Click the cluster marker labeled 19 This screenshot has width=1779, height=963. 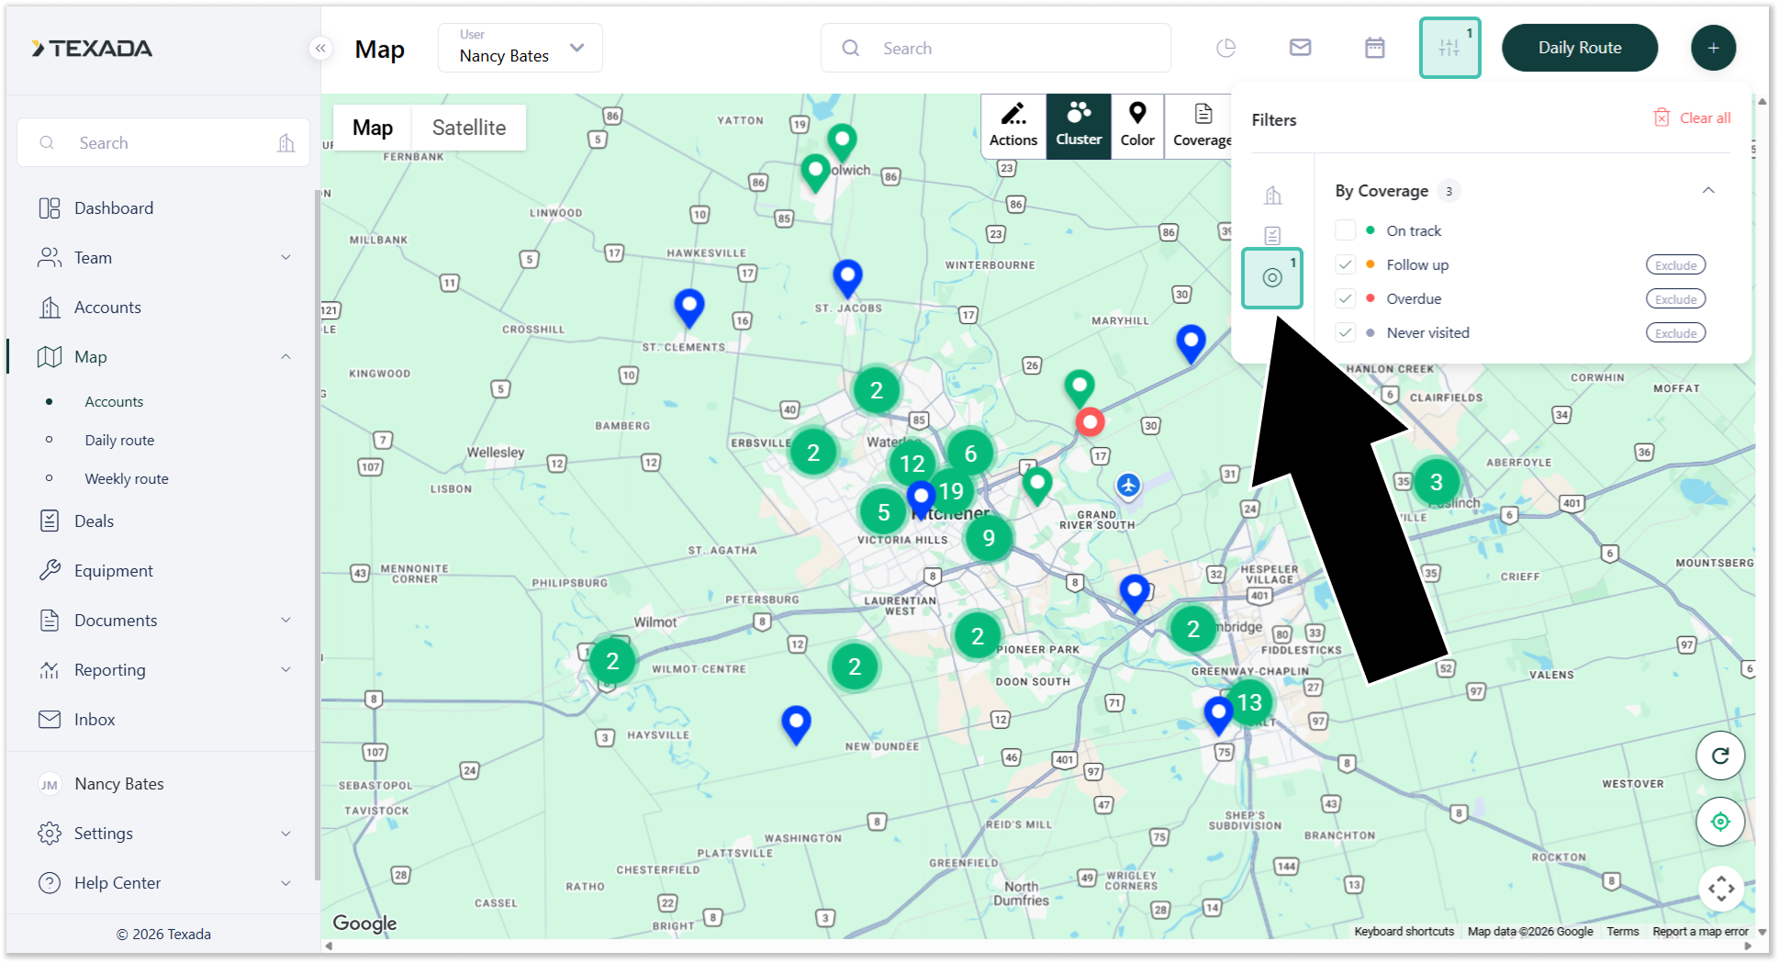[951, 492]
